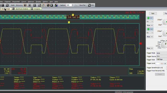Open the Channel menu
The image size is (167, 93).
pyautogui.click(x=8, y=2)
